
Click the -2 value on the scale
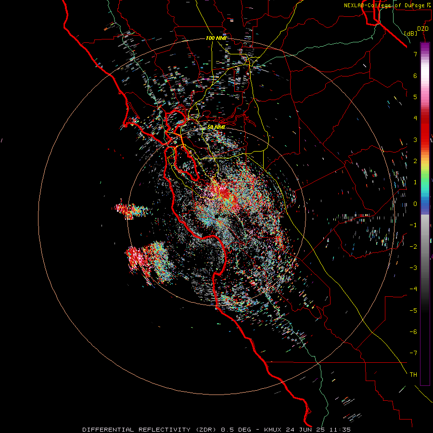(413, 247)
